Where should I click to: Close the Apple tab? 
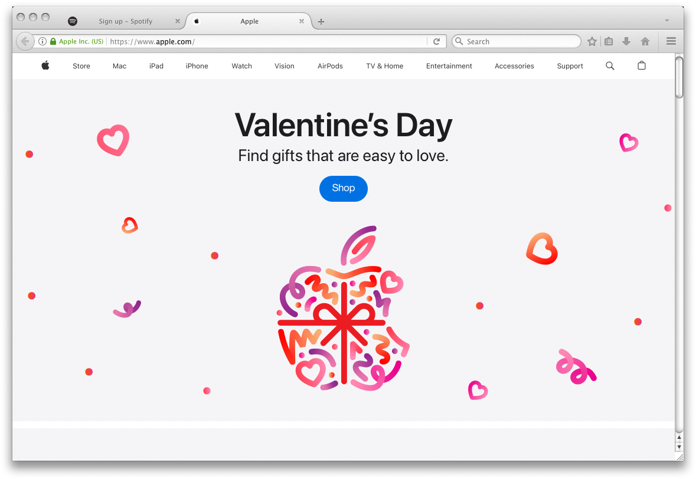point(302,21)
